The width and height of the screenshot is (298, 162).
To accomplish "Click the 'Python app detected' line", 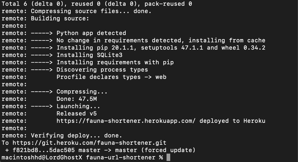I will [91, 33].
